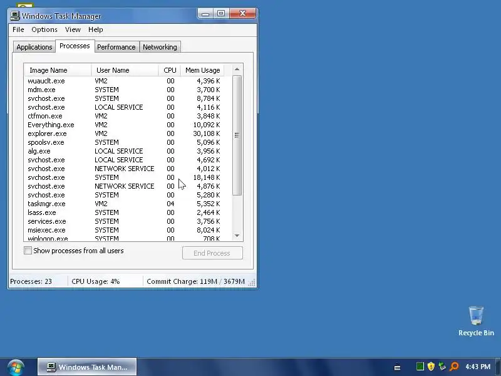Select the mdm.exe process row
501x376 pixels.
(x=128, y=90)
